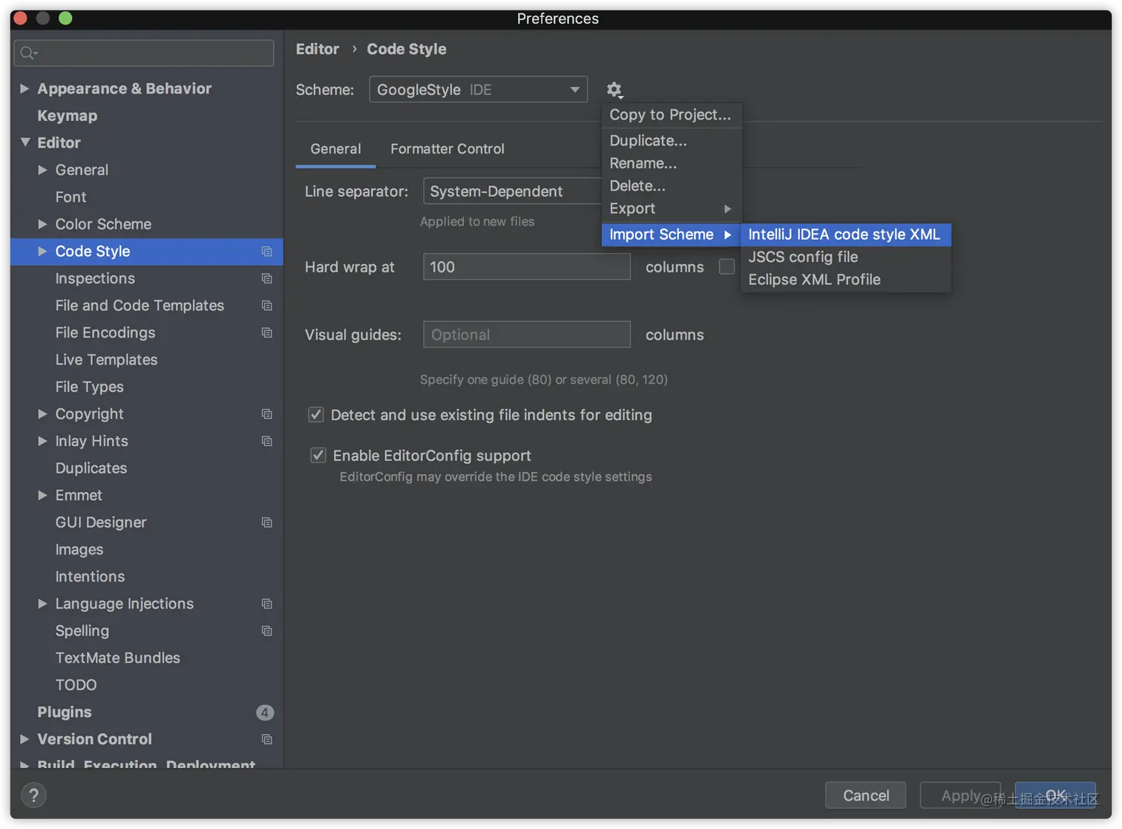
Task: Open Plugins settings
Action: coord(65,712)
